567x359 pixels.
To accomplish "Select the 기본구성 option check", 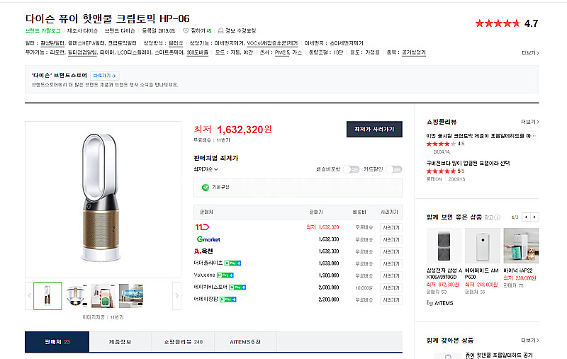I will pyautogui.click(x=206, y=188).
